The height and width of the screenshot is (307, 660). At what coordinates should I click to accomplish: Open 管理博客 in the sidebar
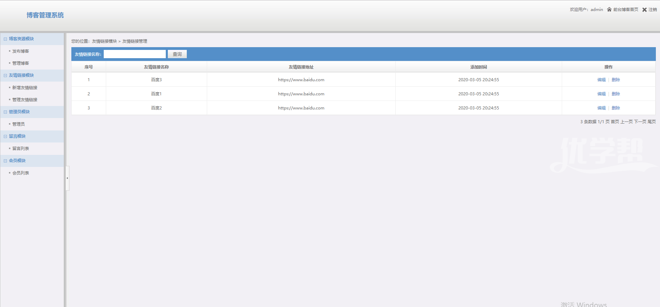pos(21,63)
